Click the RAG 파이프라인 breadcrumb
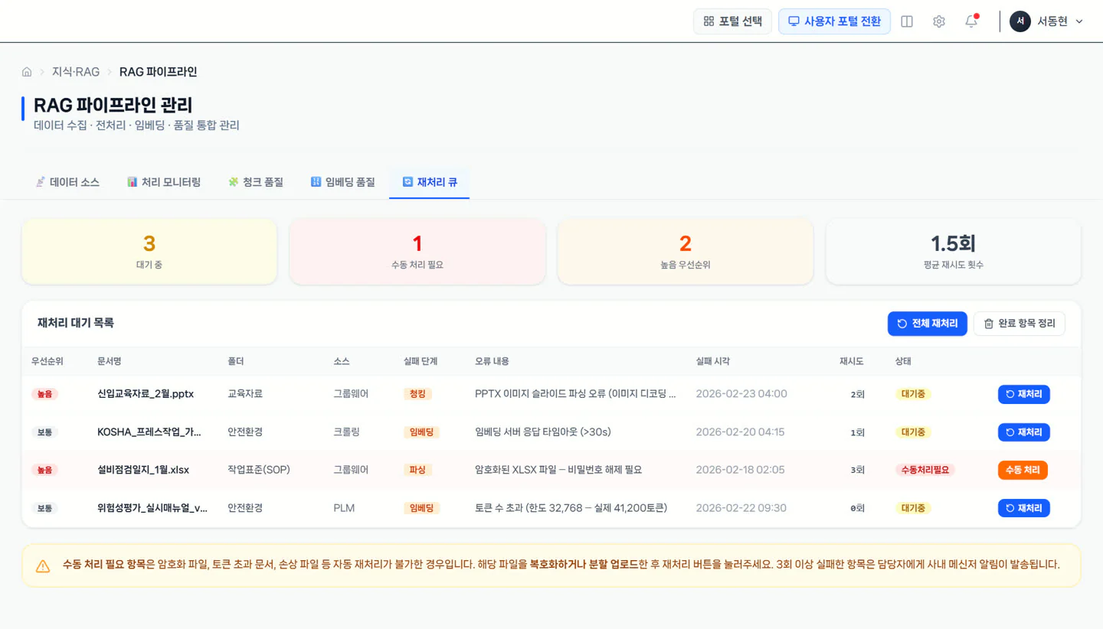1103x629 pixels. (x=159, y=72)
